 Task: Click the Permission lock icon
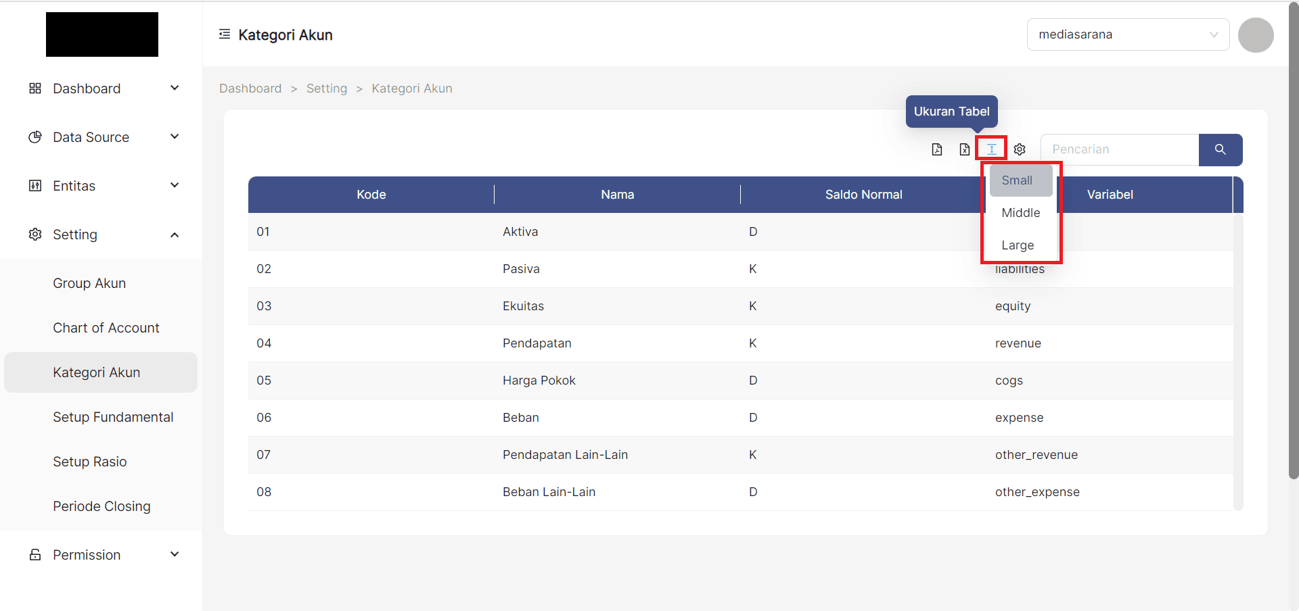coord(35,554)
